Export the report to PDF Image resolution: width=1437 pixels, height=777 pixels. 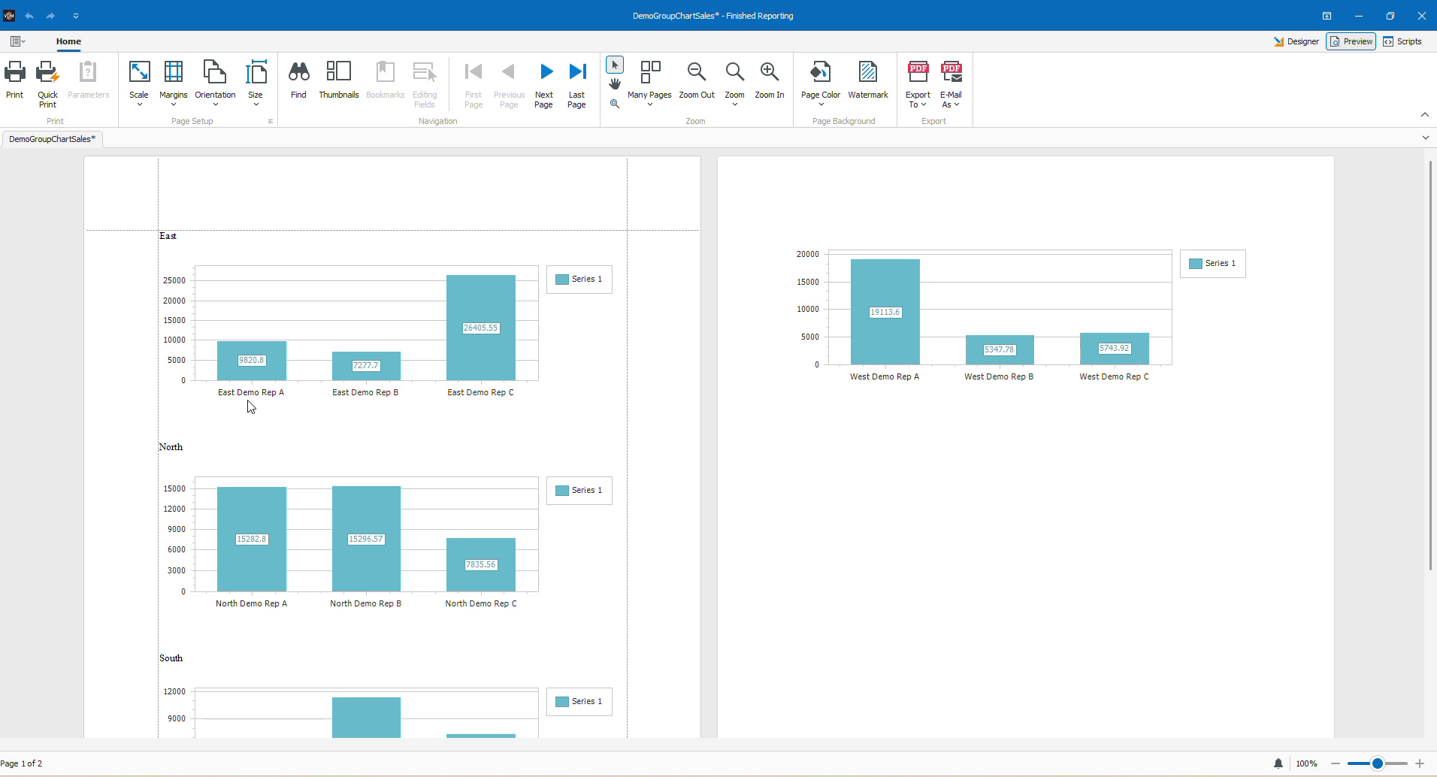[x=918, y=84]
